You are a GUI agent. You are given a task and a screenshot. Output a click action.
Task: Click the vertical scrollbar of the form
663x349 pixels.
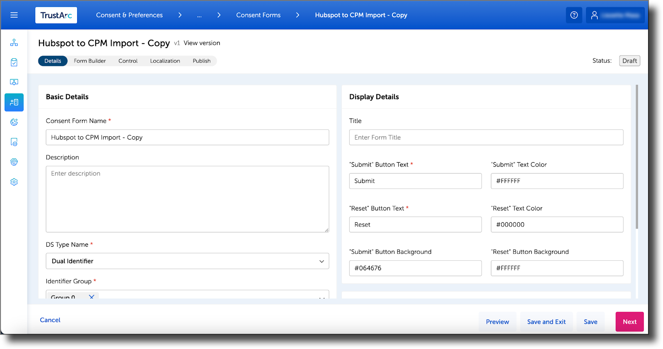(x=637, y=157)
